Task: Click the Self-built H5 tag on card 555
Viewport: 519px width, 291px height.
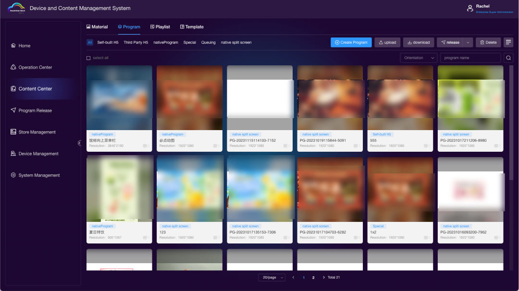Action: (x=382, y=134)
